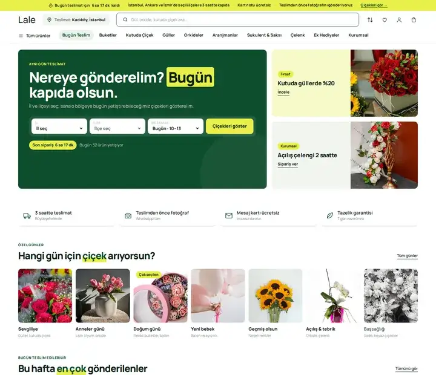Open favorites heart icon in header
The image size is (436, 375).
coord(385,20)
